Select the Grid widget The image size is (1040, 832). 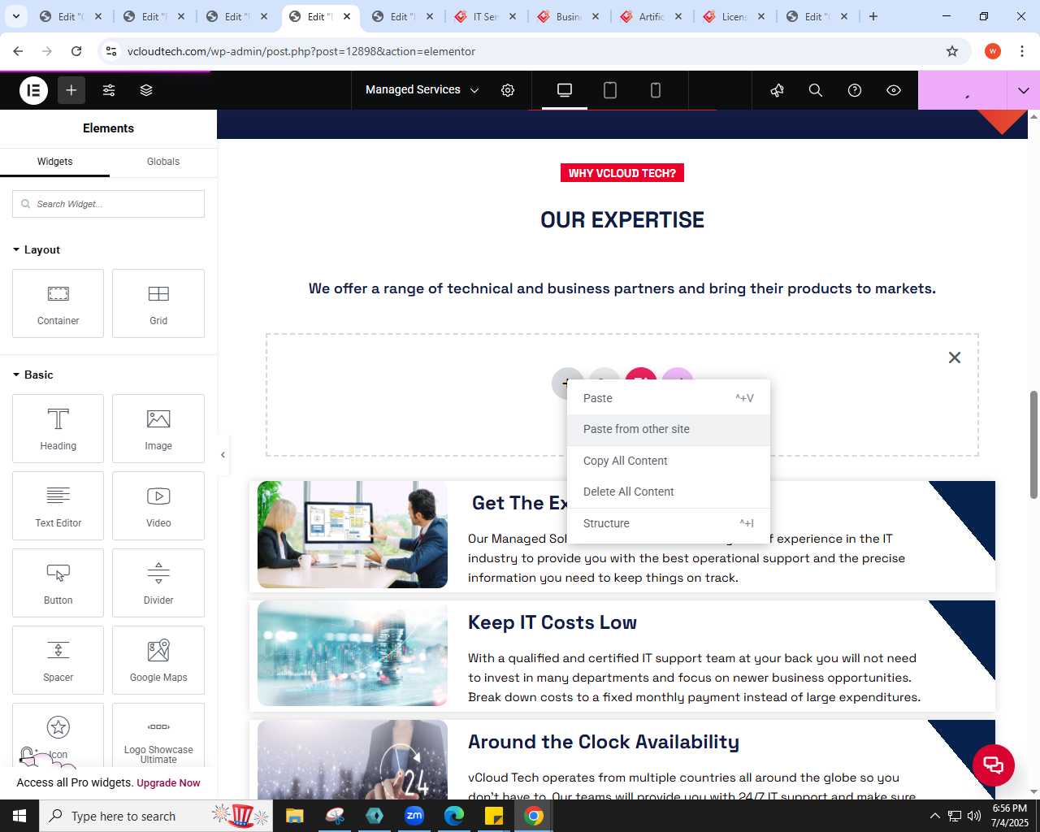point(158,303)
